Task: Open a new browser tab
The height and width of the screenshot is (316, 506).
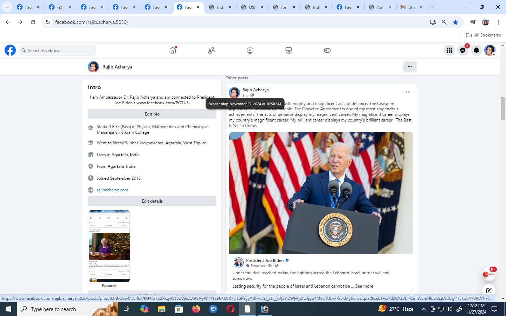Action: click(434, 7)
